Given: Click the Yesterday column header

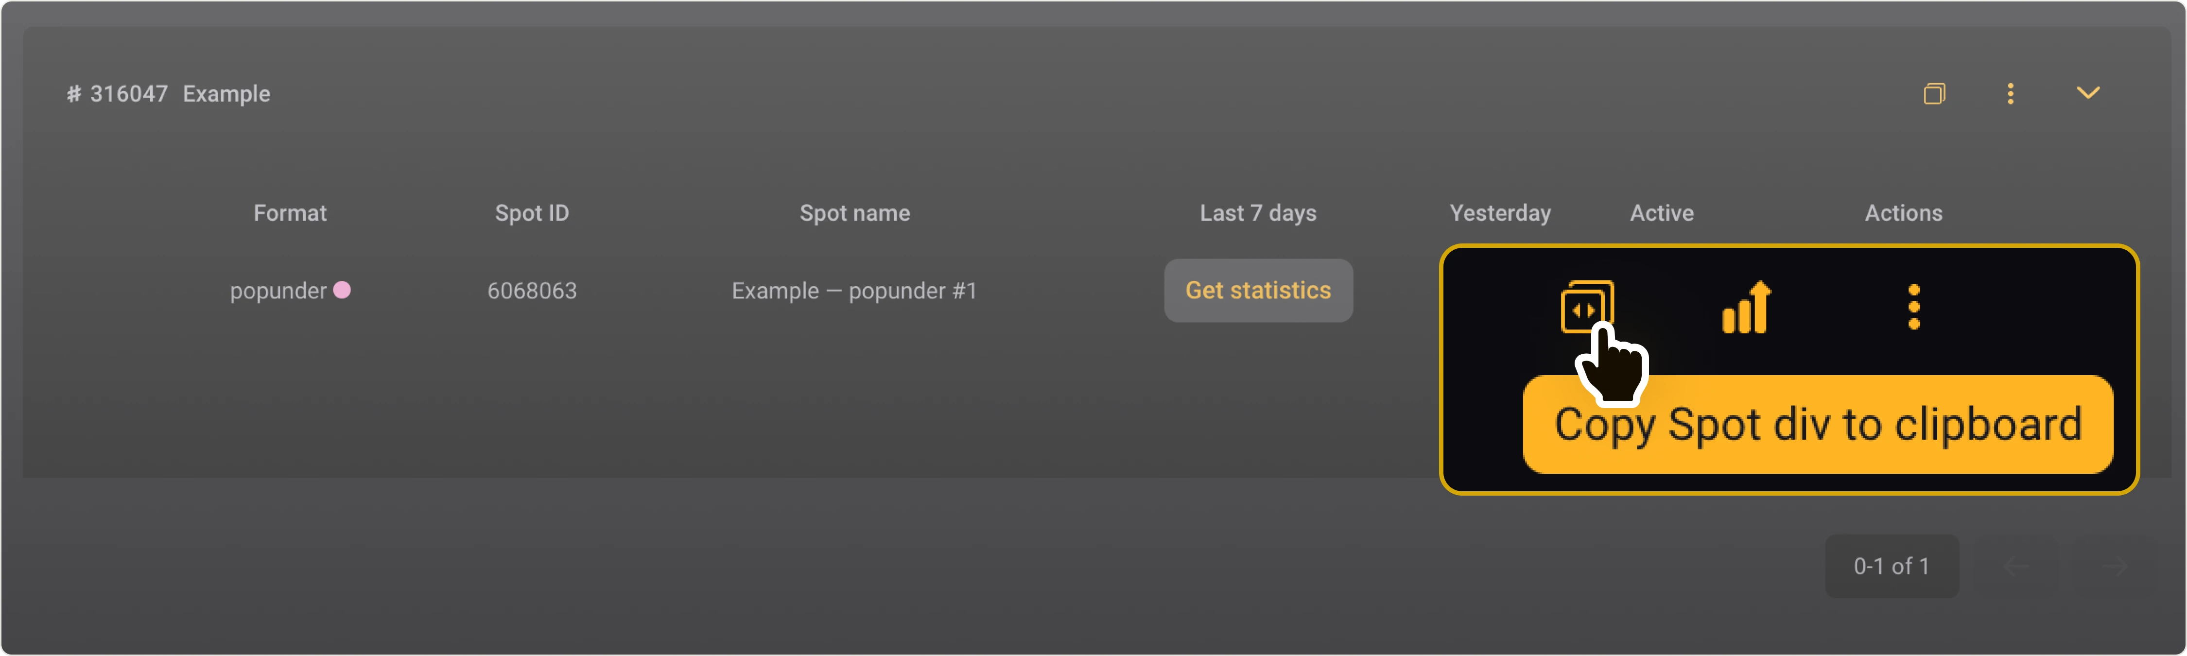Looking at the screenshot, I should (x=1499, y=213).
